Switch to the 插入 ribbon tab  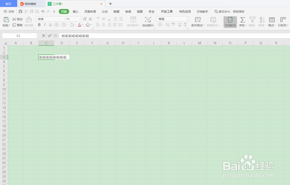[x=75, y=11]
